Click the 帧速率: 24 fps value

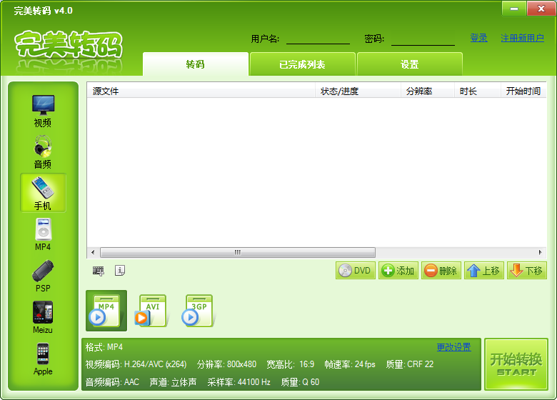pyautogui.click(x=350, y=364)
